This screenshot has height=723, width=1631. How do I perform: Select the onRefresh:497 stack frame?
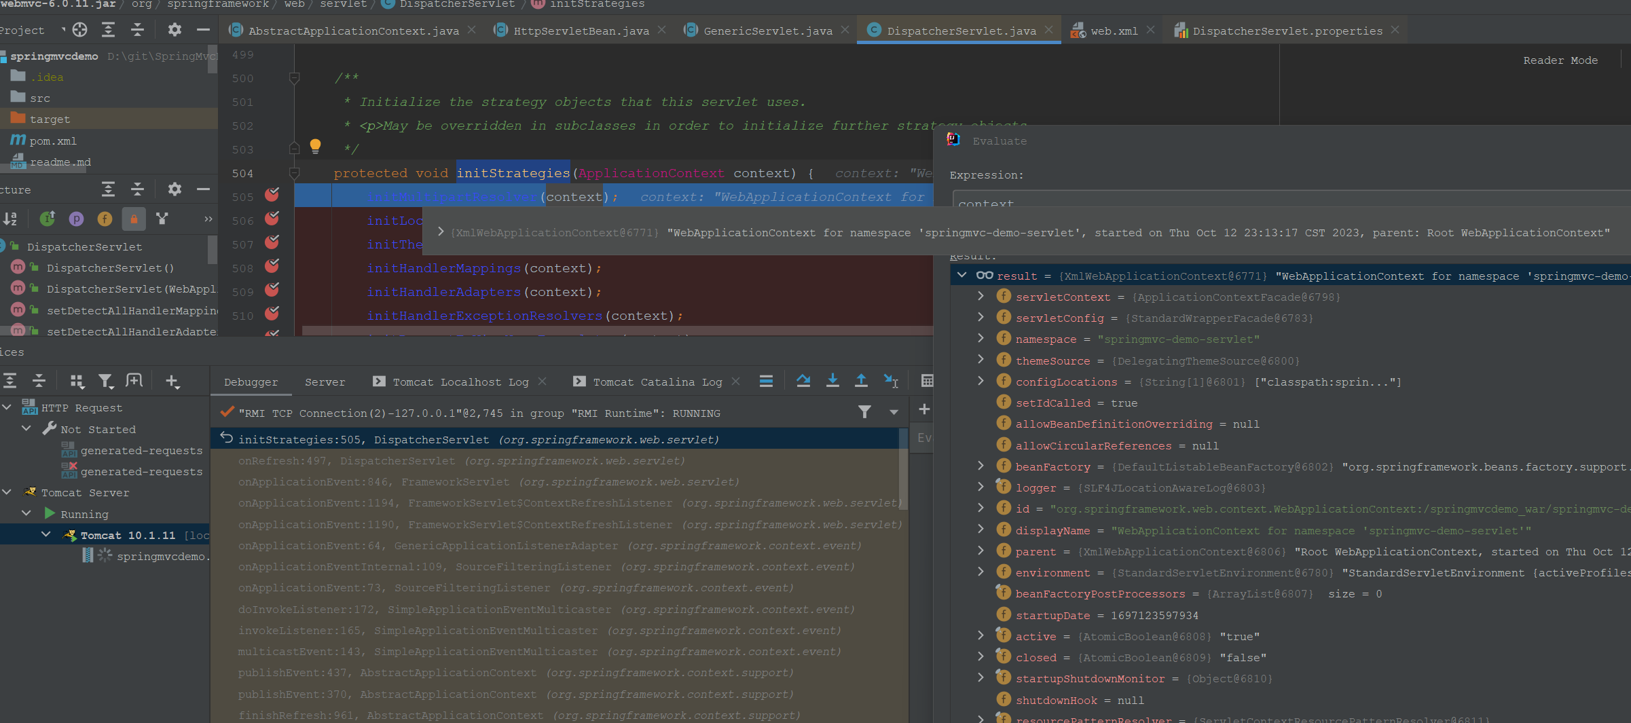(462, 460)
